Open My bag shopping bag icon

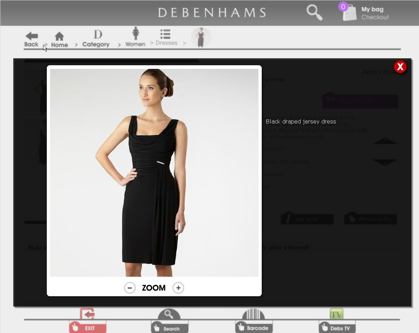tap(349, 13)
